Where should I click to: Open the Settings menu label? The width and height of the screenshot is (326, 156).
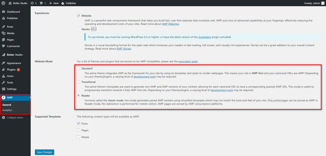point(12,89)
